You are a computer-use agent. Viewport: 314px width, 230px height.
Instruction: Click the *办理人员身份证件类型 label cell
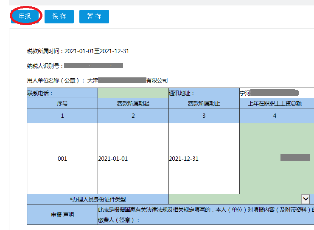[x=98, y=199]
